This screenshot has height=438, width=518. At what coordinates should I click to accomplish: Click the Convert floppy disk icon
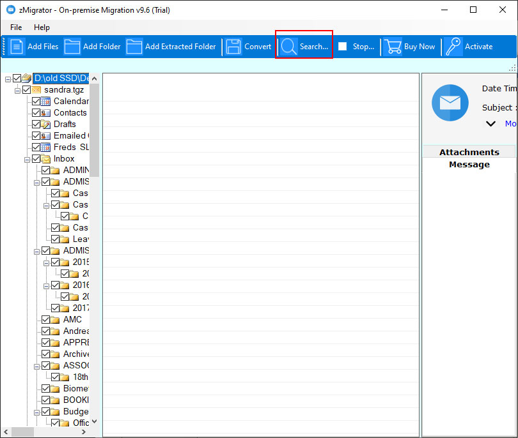click(233, 47)
